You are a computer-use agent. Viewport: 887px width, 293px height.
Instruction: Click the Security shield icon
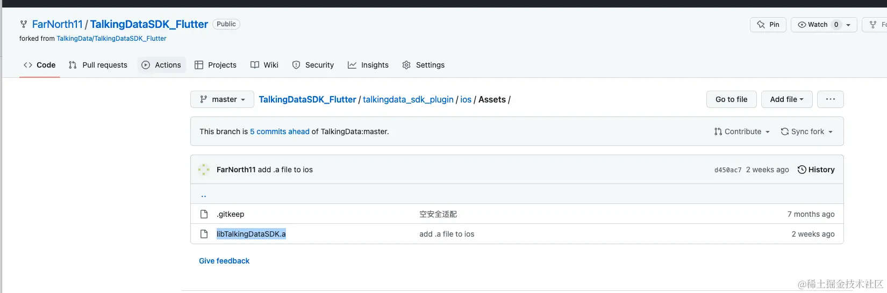[296, 65]
